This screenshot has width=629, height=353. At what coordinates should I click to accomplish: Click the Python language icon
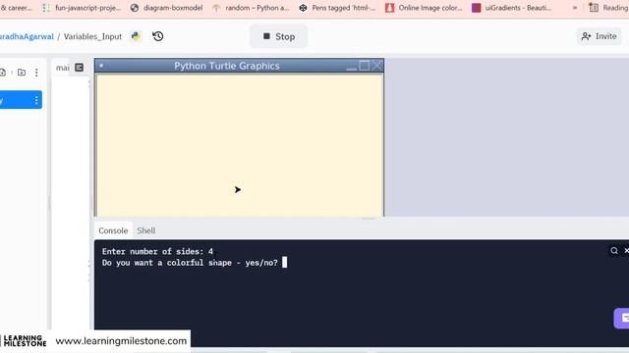coord(136,36)
